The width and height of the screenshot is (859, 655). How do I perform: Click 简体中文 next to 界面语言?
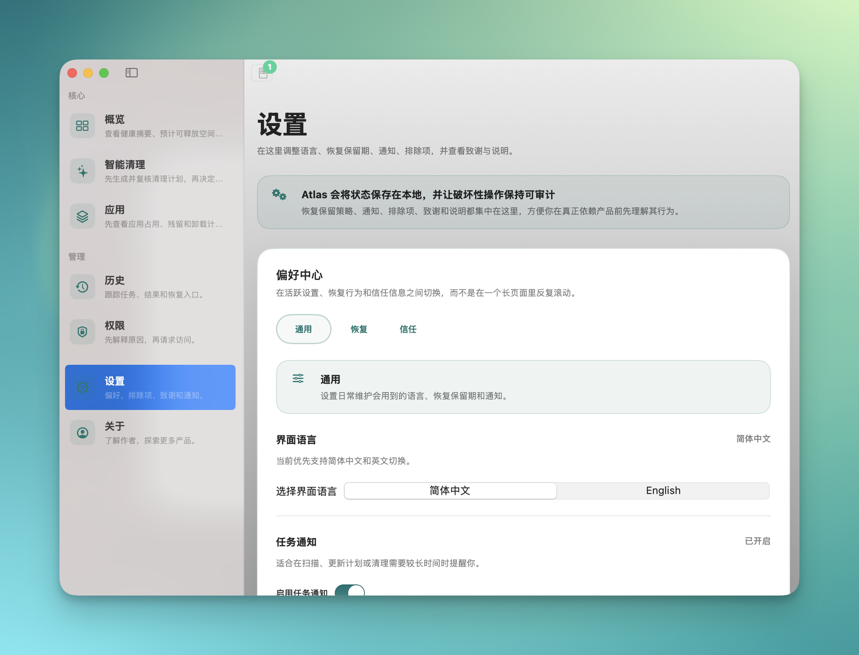(753, 439)
